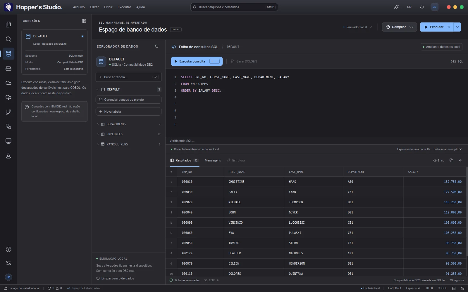Open the Selecionar exemplo dropdown
Screen dimensions: 468x292
[x=448, y=149]
